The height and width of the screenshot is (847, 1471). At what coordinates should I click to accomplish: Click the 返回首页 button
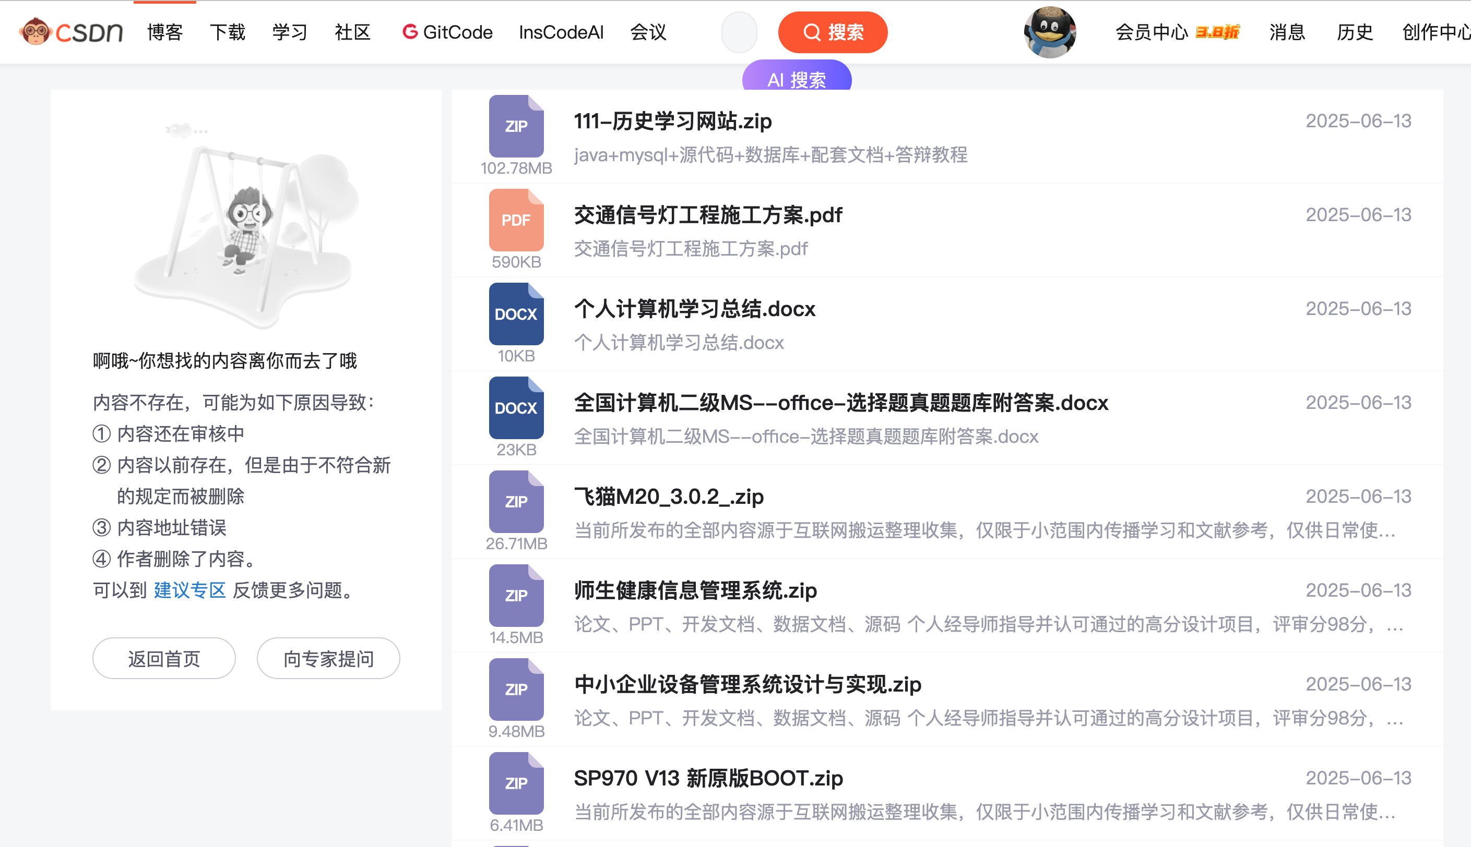coord(163,659)
